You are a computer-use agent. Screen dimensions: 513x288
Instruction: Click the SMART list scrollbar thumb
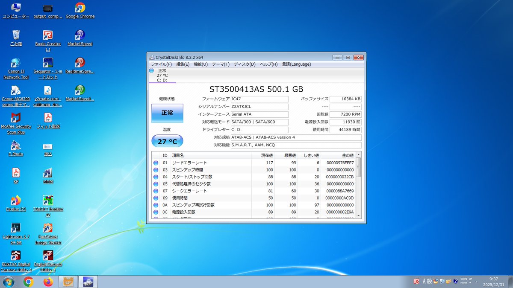[359, 167]
